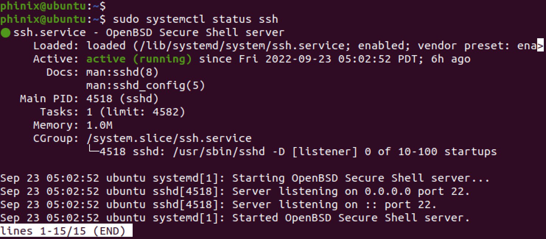Click the Main PID value 4518 (sshd)
Screen dimensions: 546x239
pos(122,99)
